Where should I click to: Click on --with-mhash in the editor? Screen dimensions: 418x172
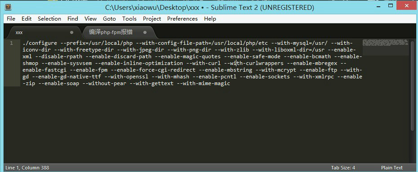point(170,77)
